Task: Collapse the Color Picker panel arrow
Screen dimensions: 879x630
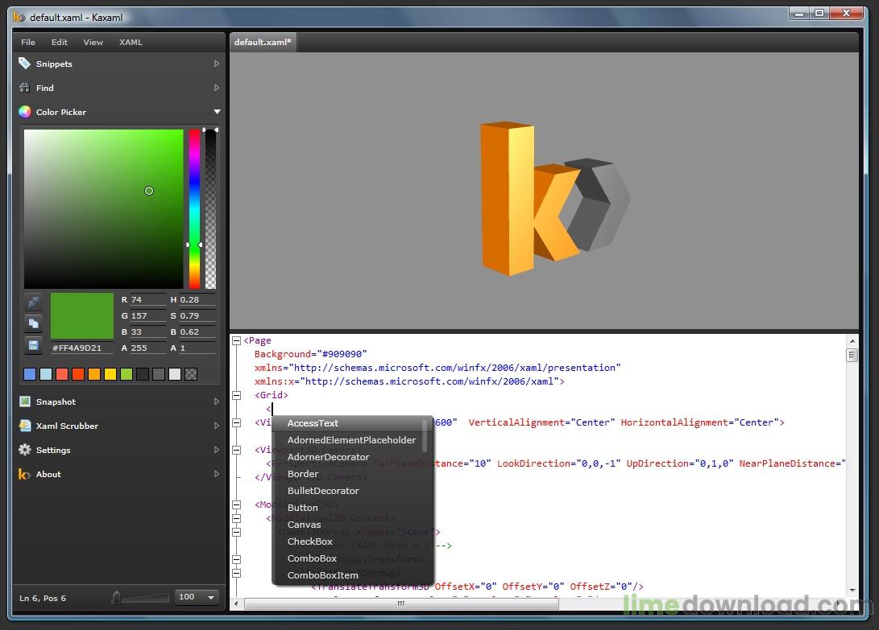Action: coord(217,112)
